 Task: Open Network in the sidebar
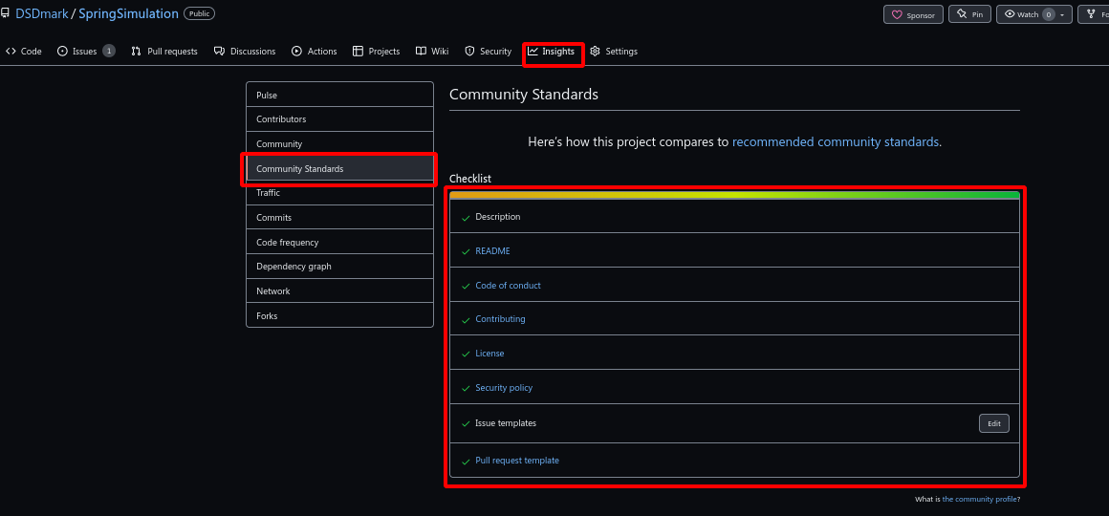pos(339,291)
